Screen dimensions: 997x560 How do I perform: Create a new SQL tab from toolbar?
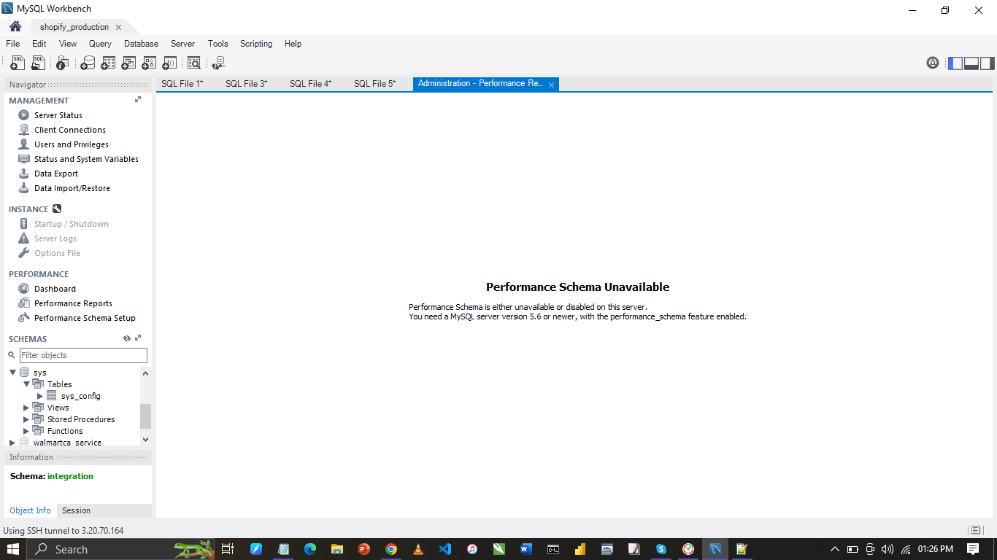[18, 63]
